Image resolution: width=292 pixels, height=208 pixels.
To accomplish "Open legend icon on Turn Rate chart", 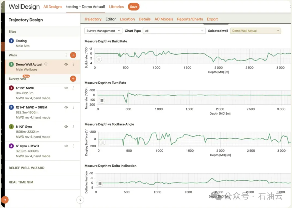I will [x=102, y=100].
